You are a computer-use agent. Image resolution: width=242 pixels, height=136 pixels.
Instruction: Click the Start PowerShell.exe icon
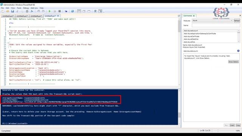pos(72,11)
